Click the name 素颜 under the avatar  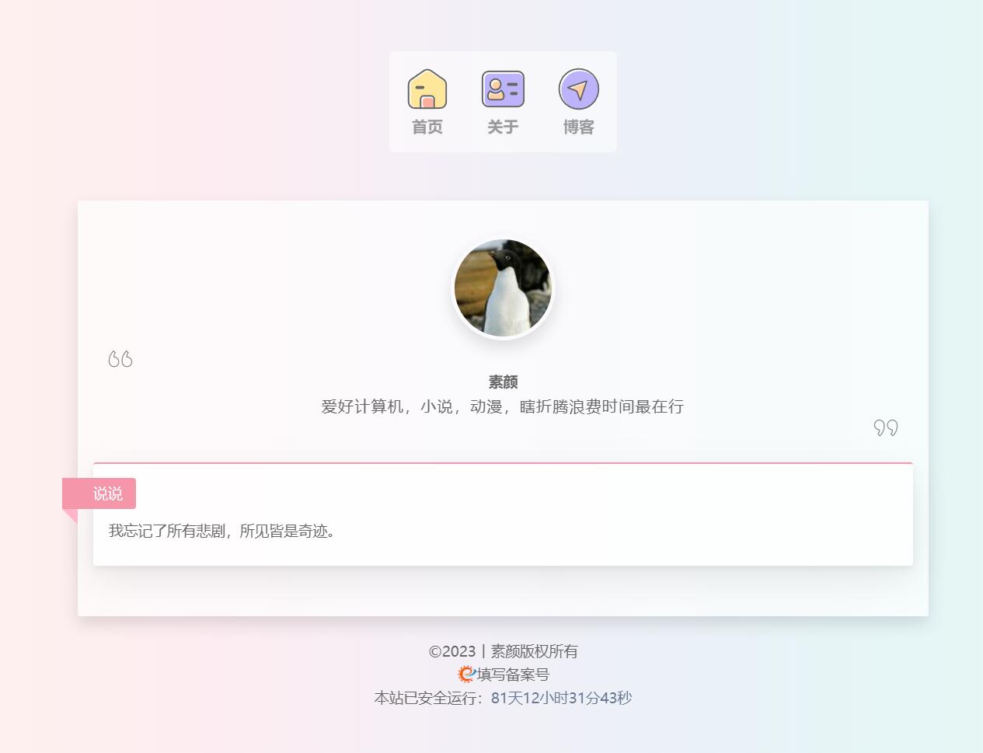pos(503,382)
